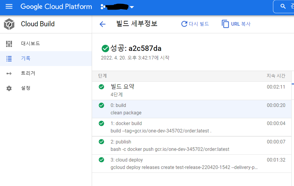Click the history list icon
This screenshot has width=294, height=186.
click(9, 58)
